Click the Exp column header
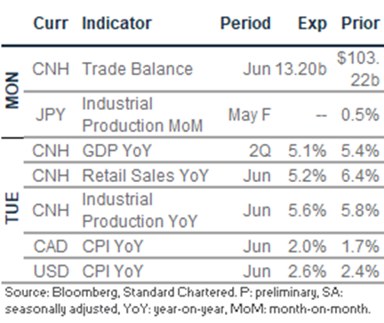 pos(312,24)
